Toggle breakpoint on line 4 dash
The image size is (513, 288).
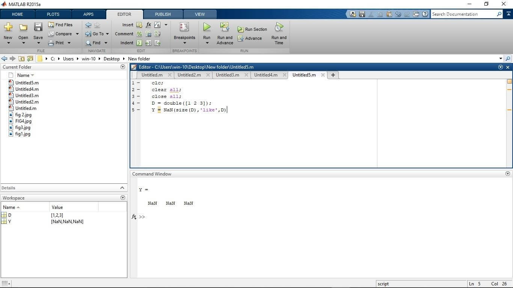[138, 103]
